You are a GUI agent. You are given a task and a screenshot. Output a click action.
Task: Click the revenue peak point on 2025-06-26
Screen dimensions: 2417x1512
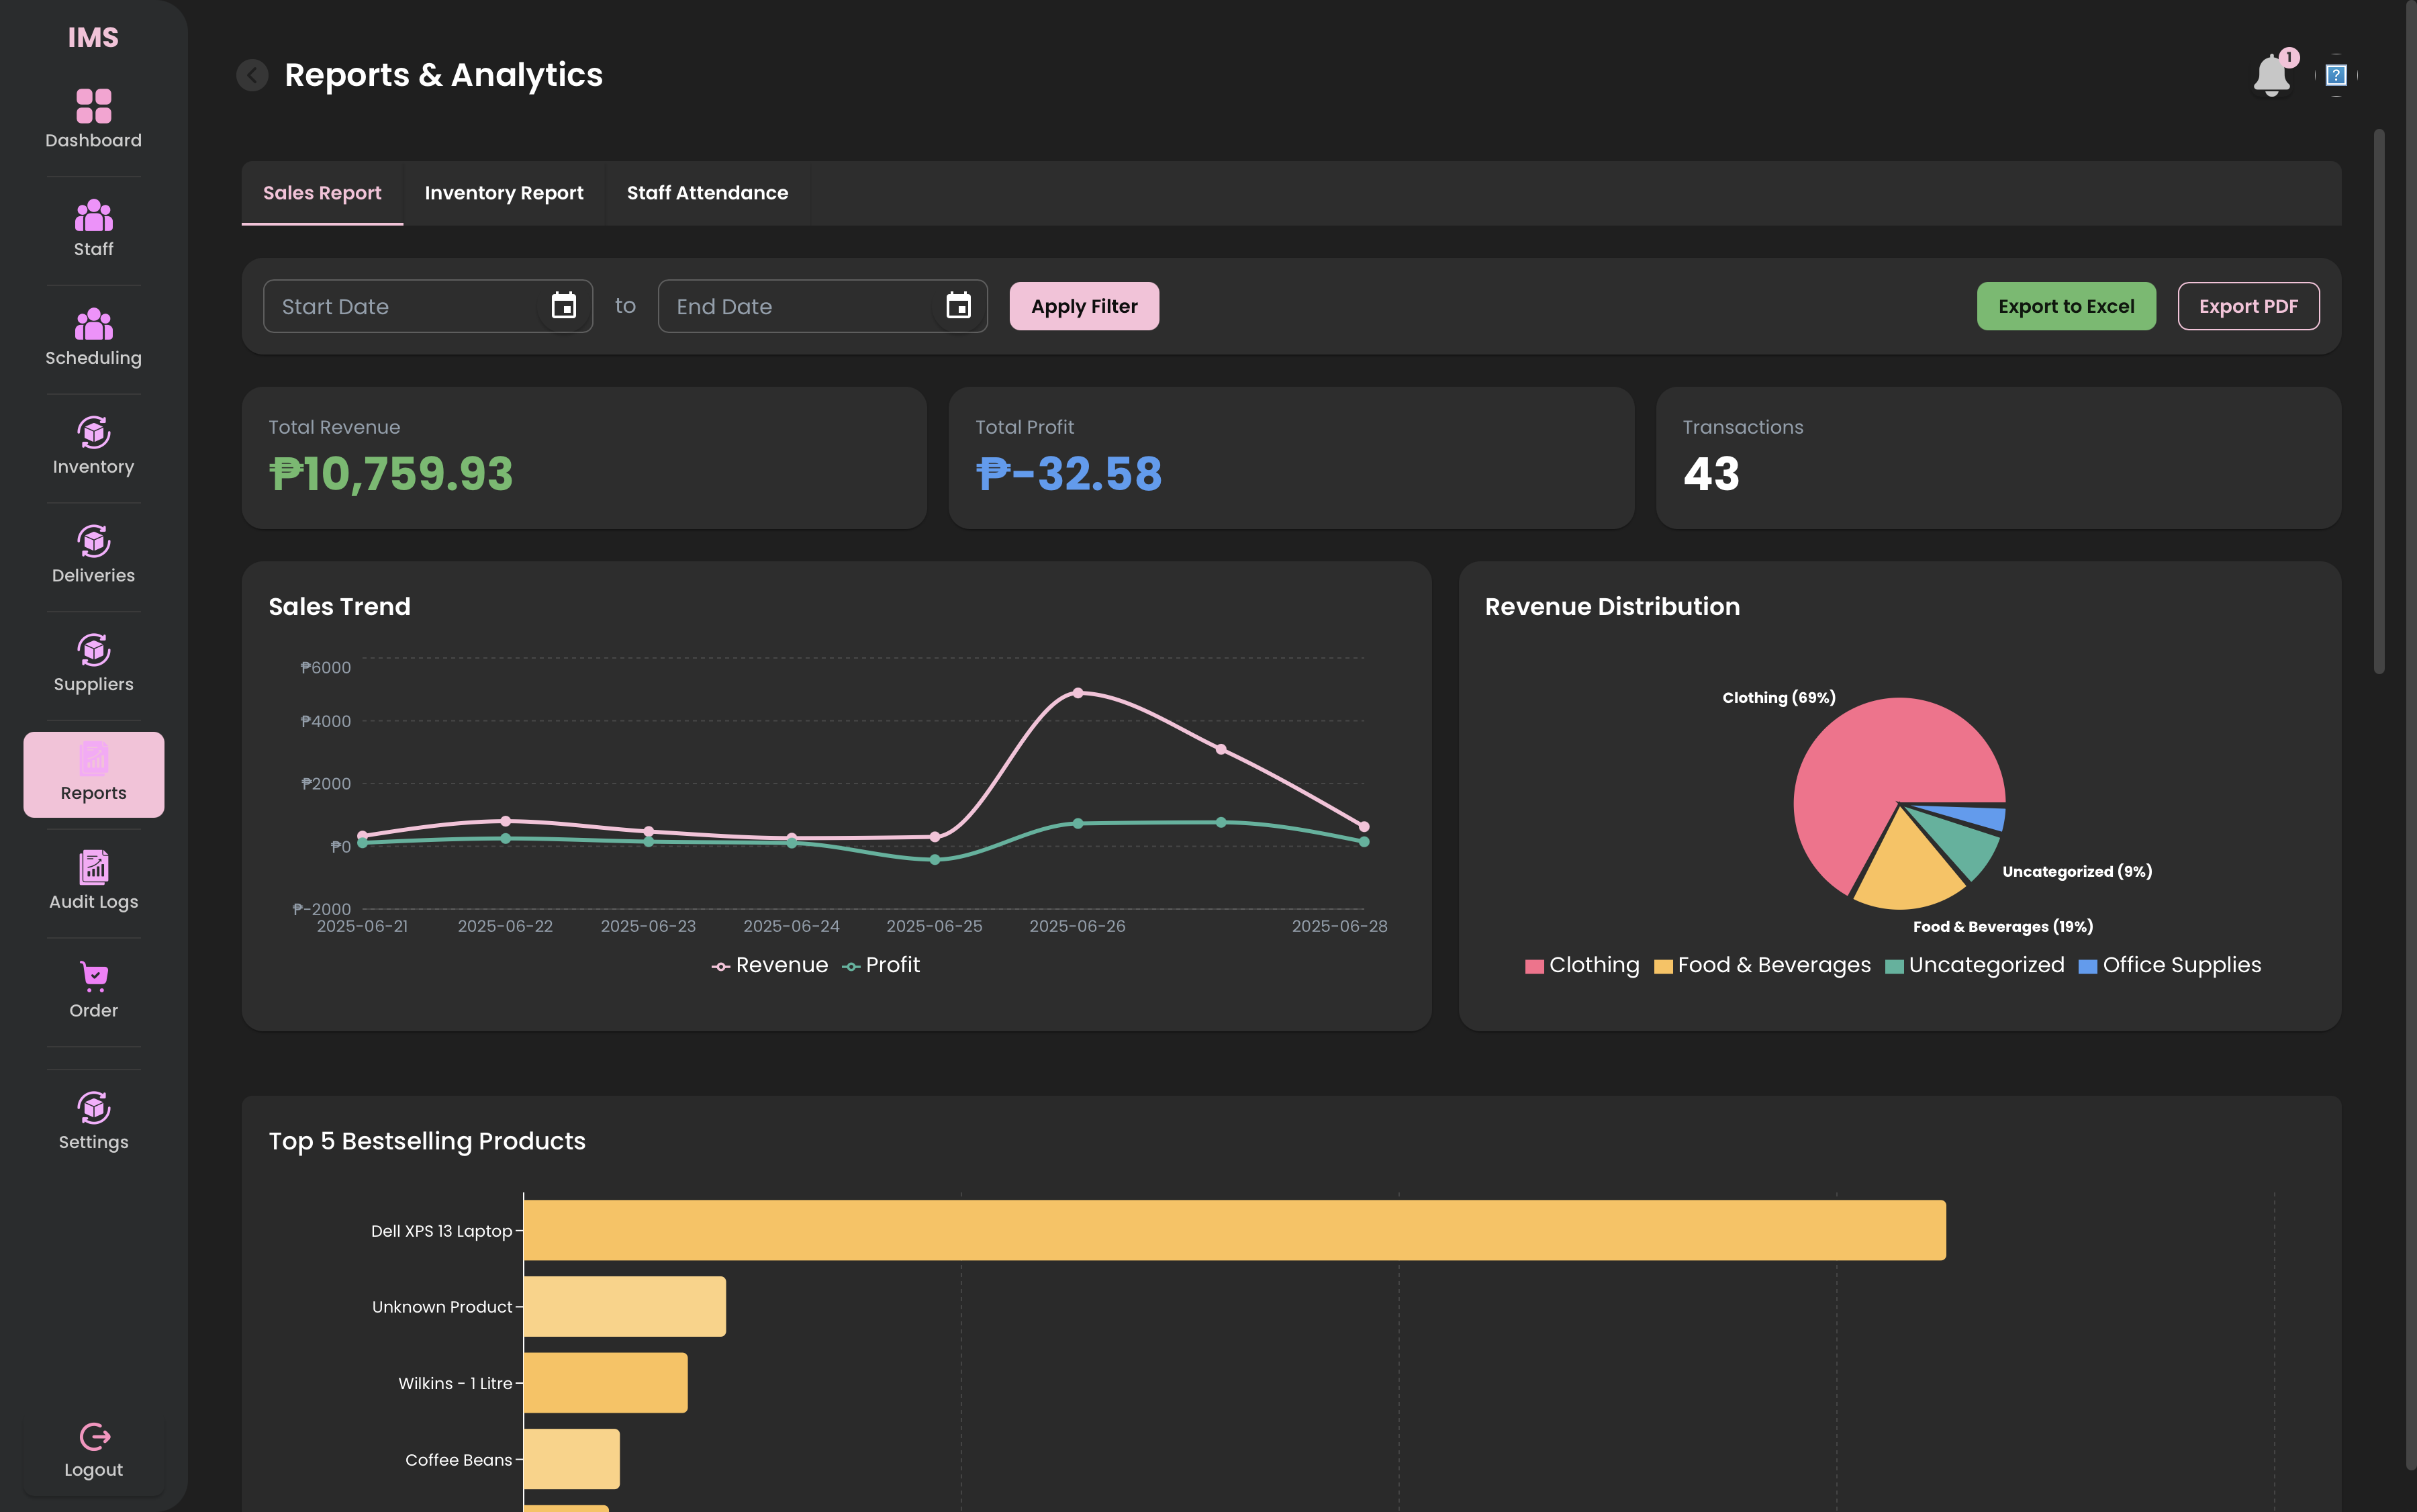coord(1078,692)
